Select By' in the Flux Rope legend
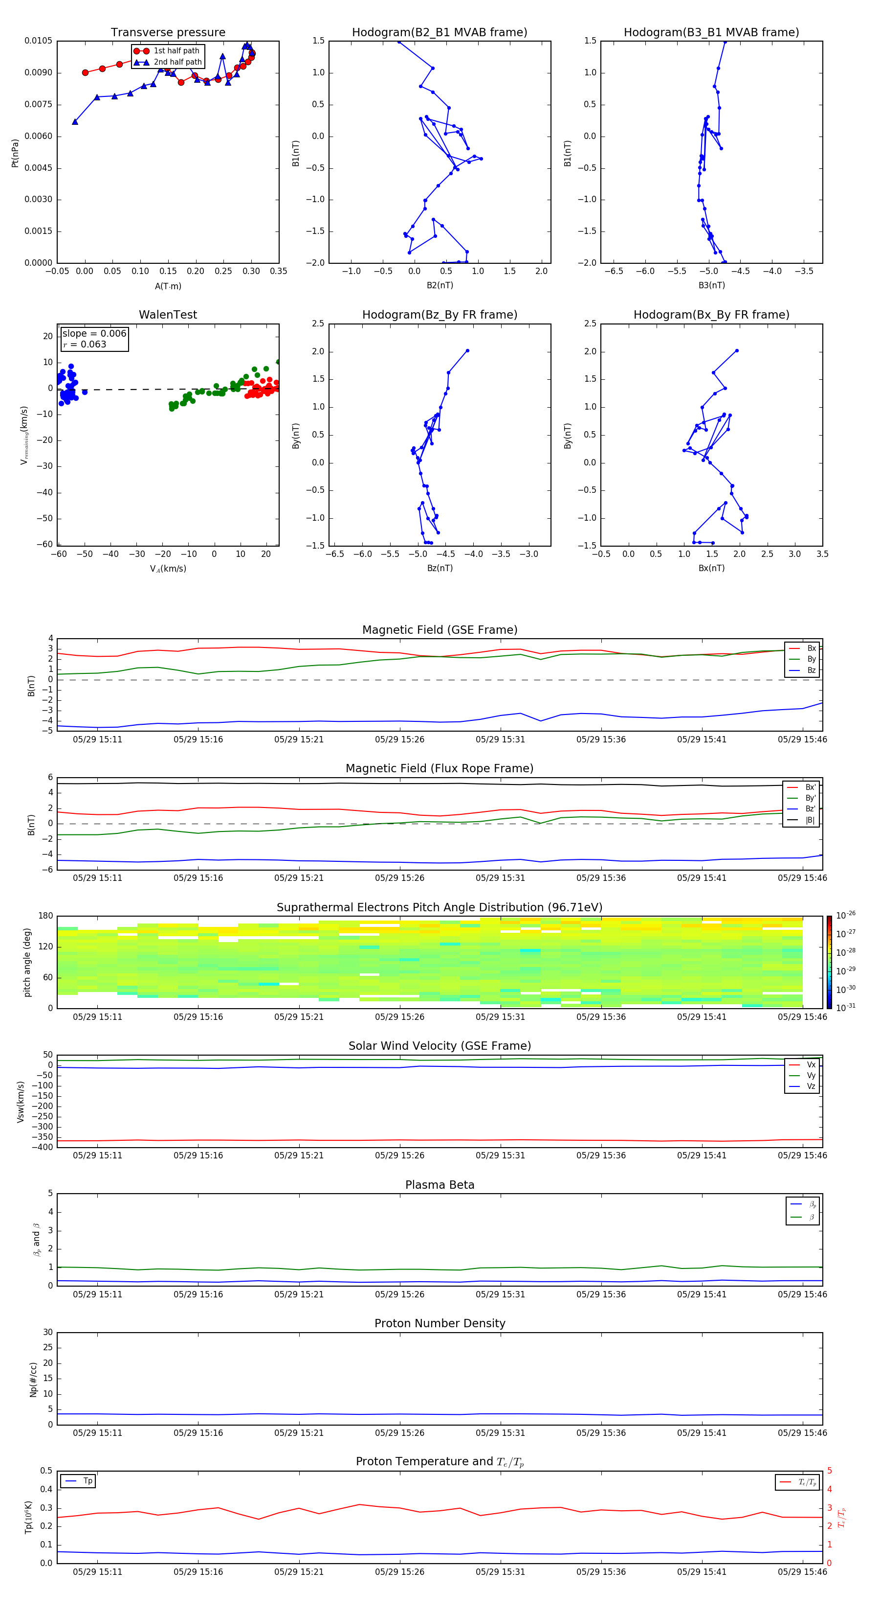Viewport: 880px width, 1615px height. click(802, 798)
